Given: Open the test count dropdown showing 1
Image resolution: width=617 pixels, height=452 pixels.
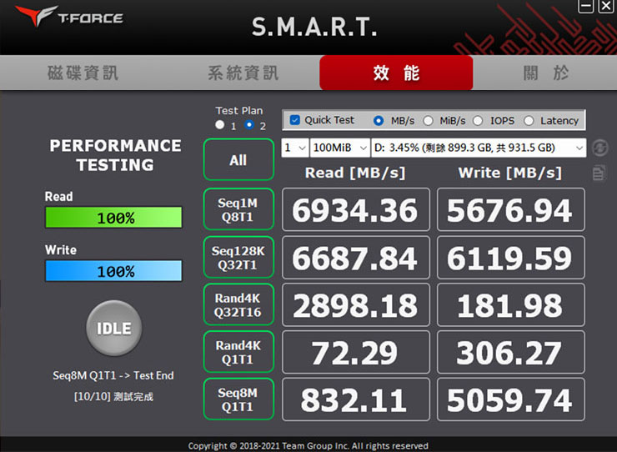Looking at the screenshot, I should tap(295, 148).
